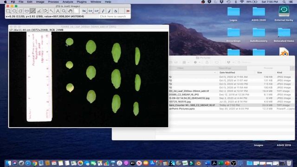Select the Straight Line tool

(x=33, y=11)
